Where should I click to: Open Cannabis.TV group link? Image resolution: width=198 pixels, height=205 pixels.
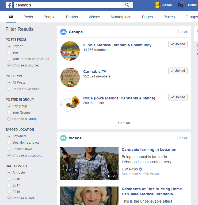click(x=95, y=72)
